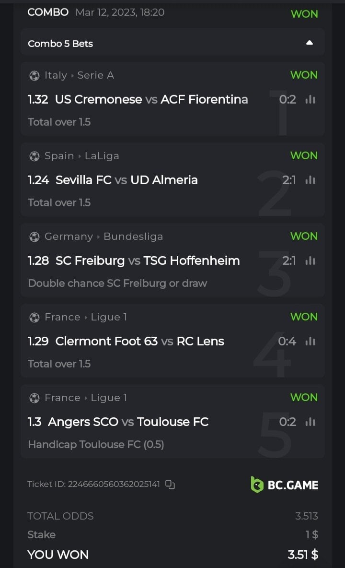
Task: Open stats icon for Angers vs Toulouse
Action: (x=310, y=422)
